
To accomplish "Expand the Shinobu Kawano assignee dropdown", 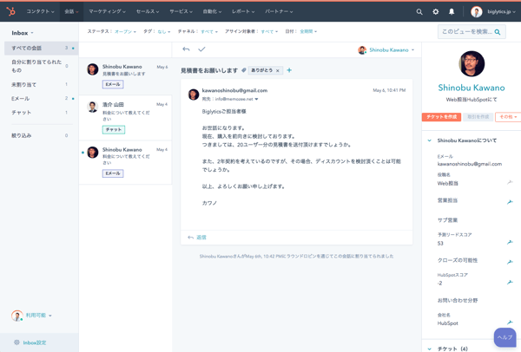I will click(x=386, y=50).
